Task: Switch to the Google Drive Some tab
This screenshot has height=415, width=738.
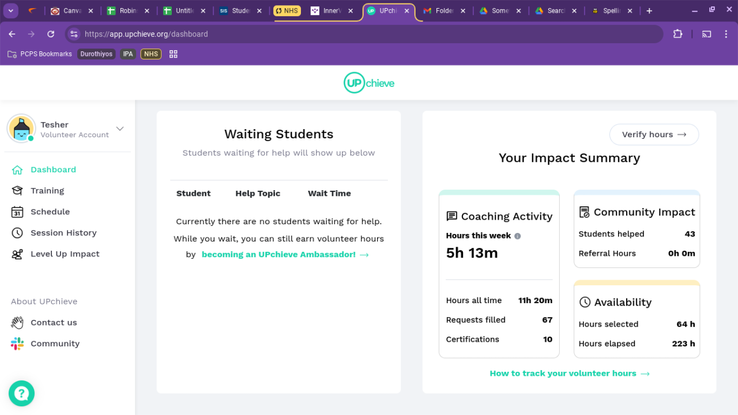Action: [x=500, y=11]
